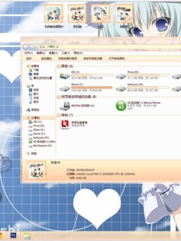Click the 系统属性 command button
181x241 pixels.
click(x=46, y=58)
